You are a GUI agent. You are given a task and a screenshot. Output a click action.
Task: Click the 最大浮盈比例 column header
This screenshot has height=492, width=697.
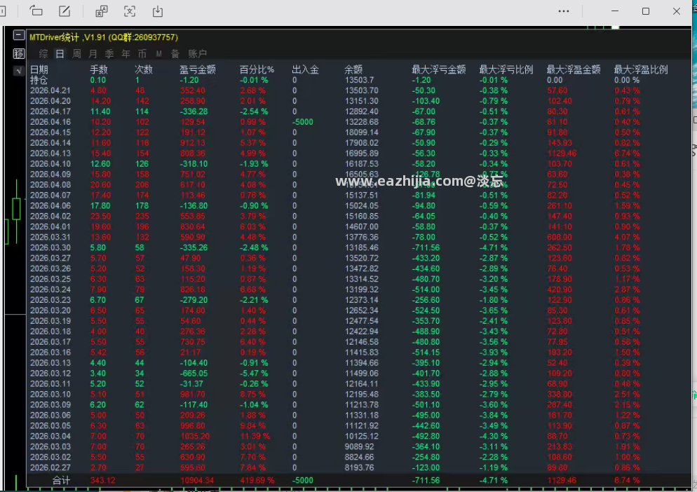coord(641,69)
